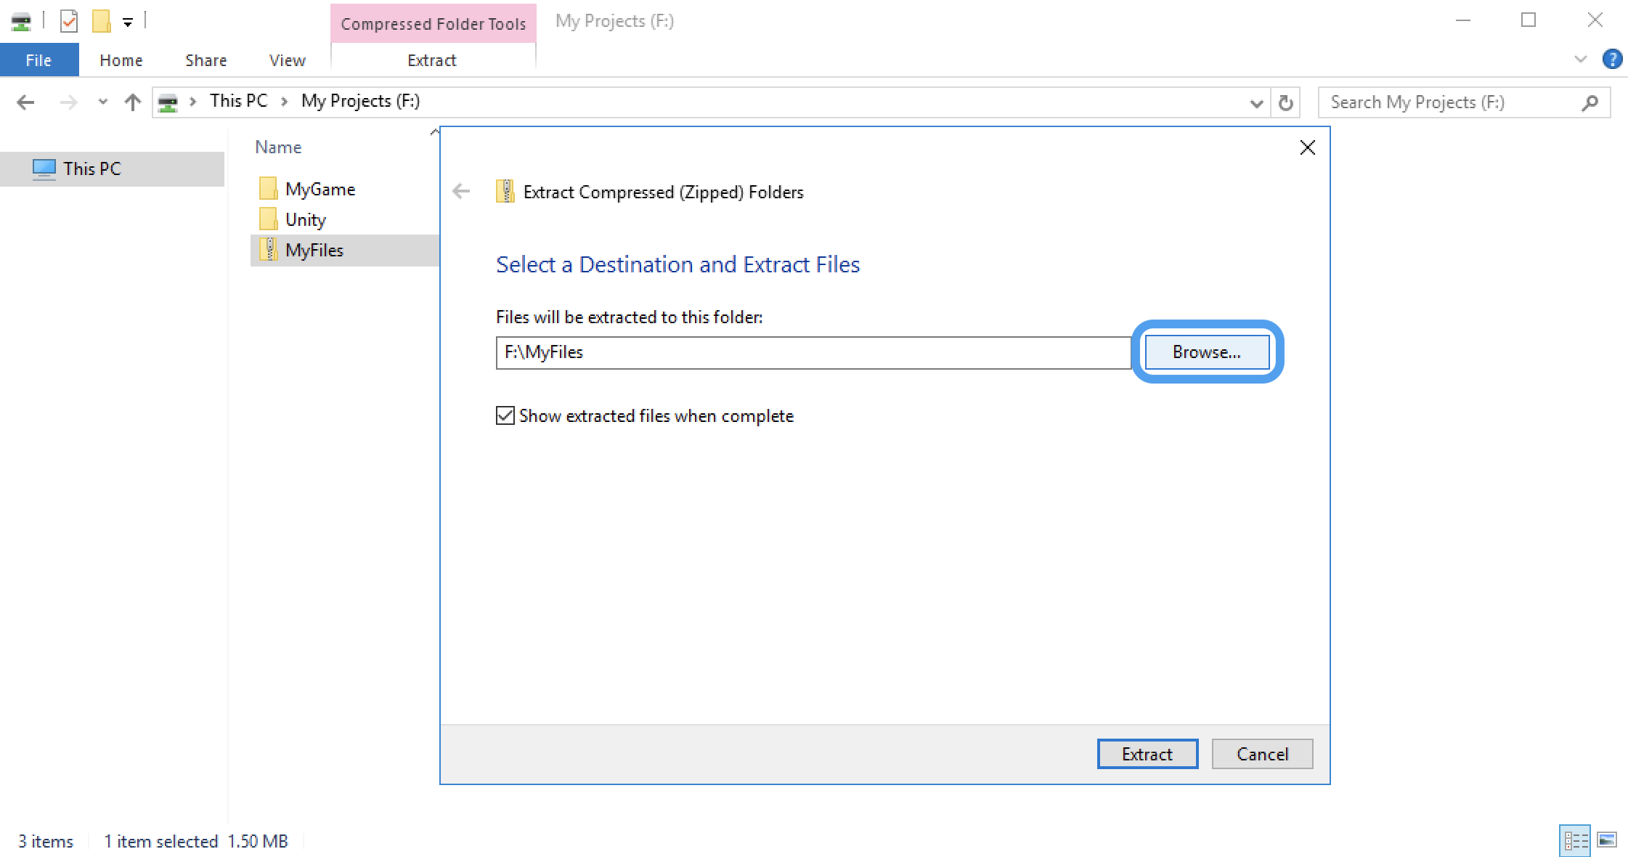Expand the ribbon chevron
This screenshot has width=1628, height=857.
coord(1580,60)
